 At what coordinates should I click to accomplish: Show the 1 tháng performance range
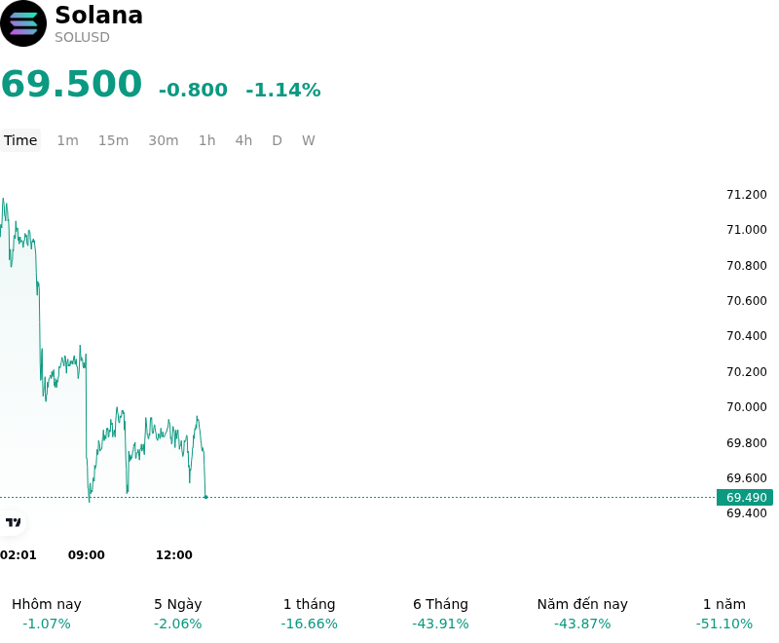coord(309,614)
